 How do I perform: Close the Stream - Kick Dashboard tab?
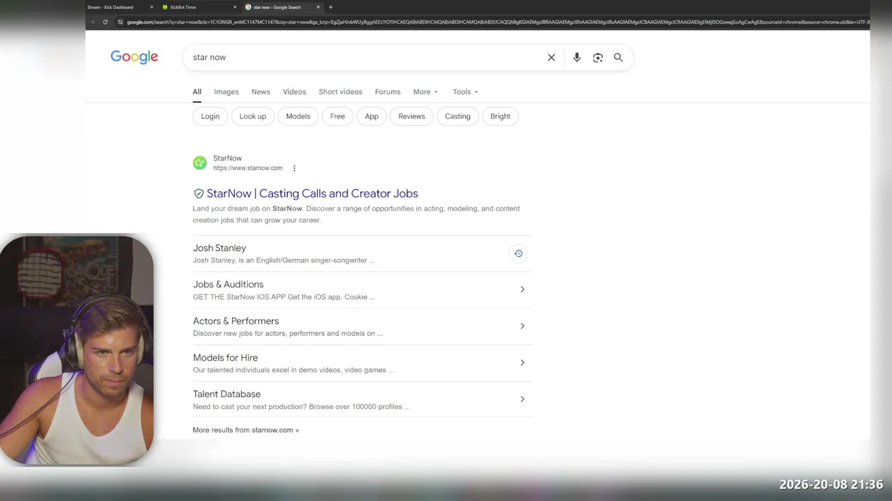point(151,7)
